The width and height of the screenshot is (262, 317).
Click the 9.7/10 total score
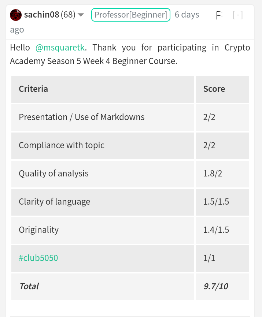pos(216,286)
